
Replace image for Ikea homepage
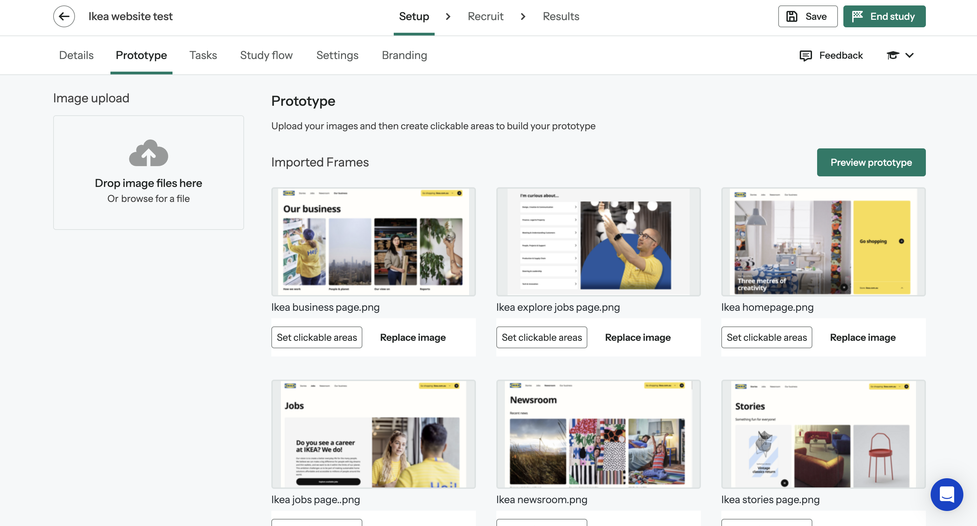pyautogui.click(x=862, y=337)
